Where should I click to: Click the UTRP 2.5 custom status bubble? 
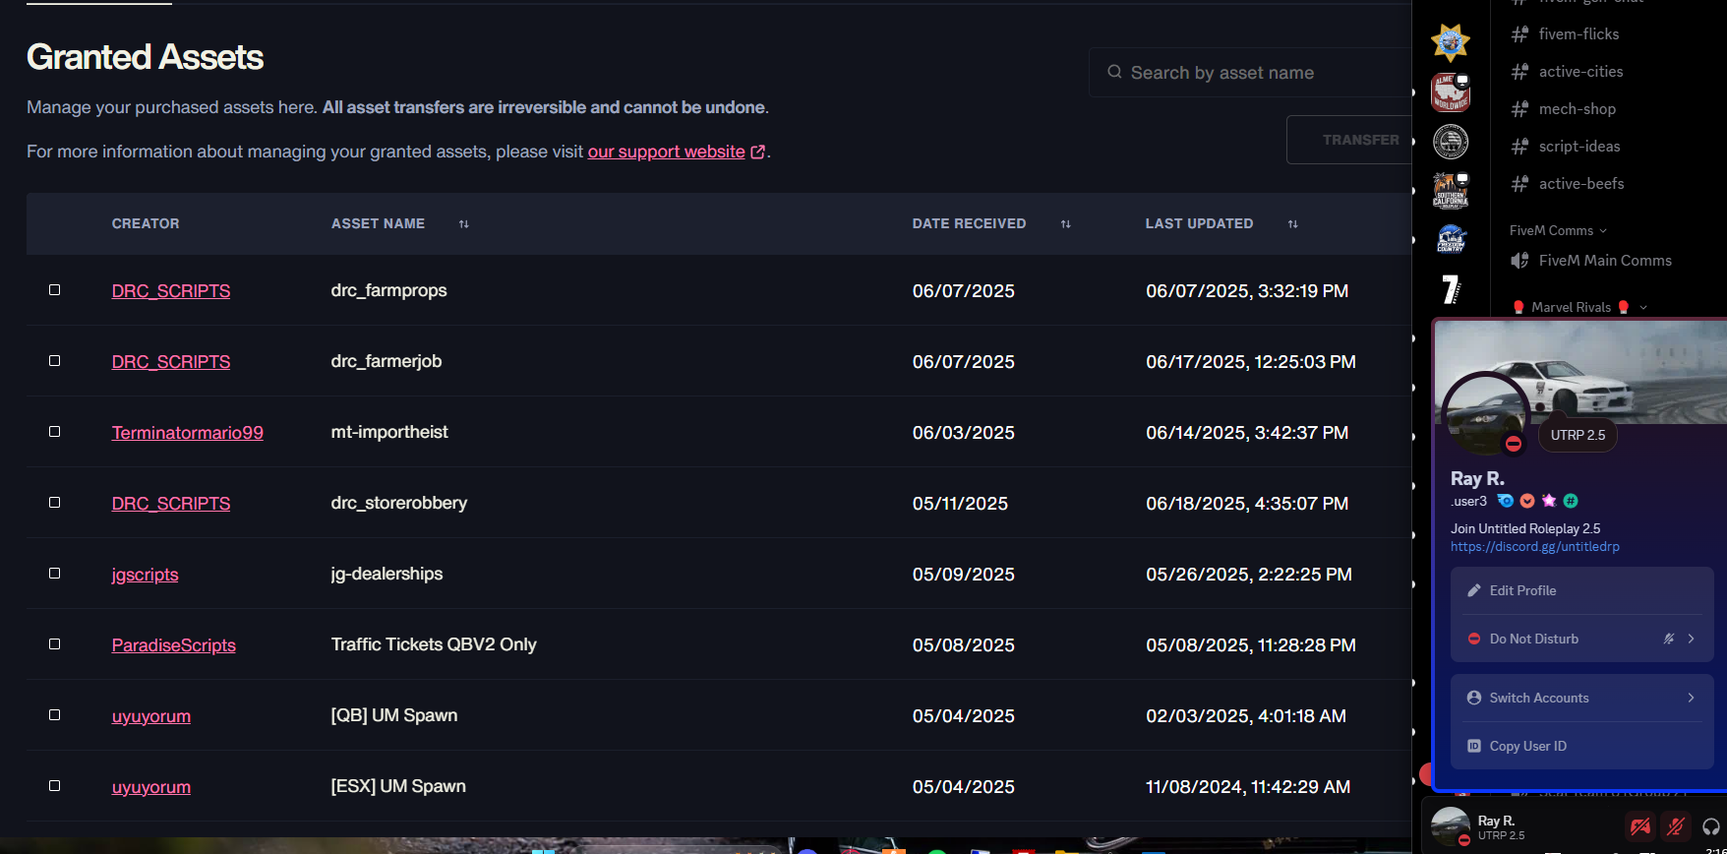pyautogui.click(x=1578, y=435)
